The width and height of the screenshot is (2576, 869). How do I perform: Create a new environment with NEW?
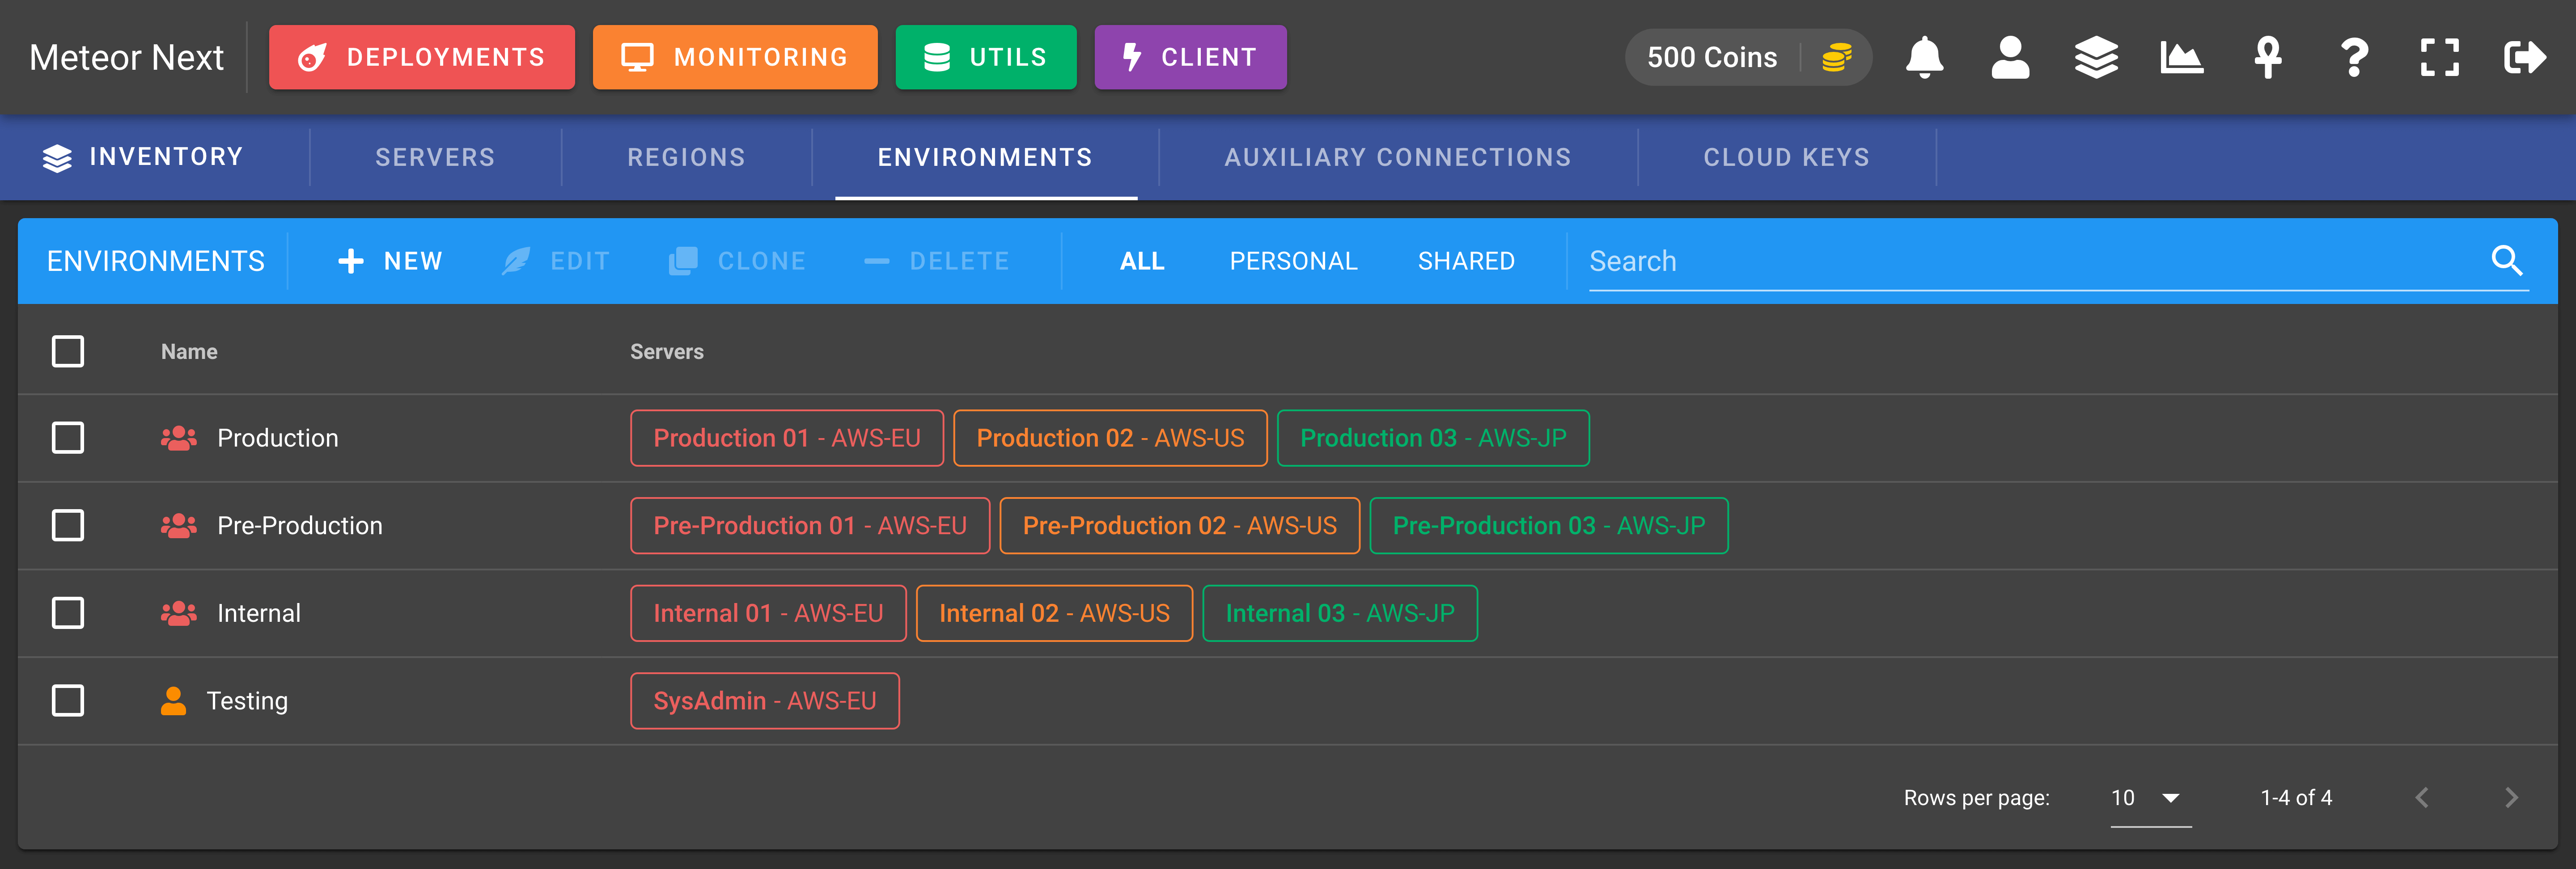390,261
